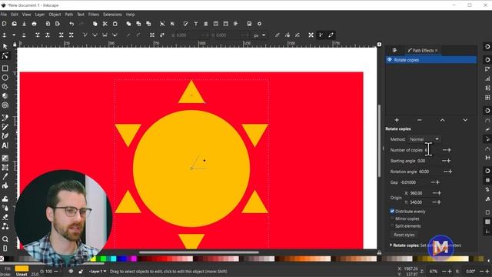Open the Filters menu
Image resolution: width=492 pixels, height=277 pixels.
point(94,15)
